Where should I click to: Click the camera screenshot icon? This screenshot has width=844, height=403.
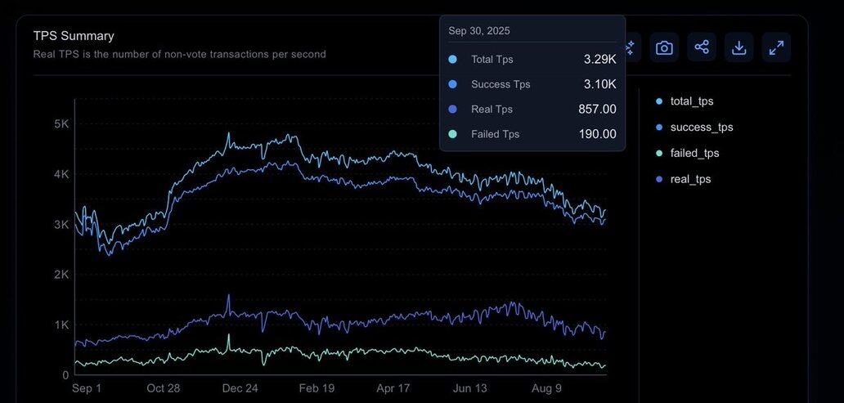tap(664, 47)
